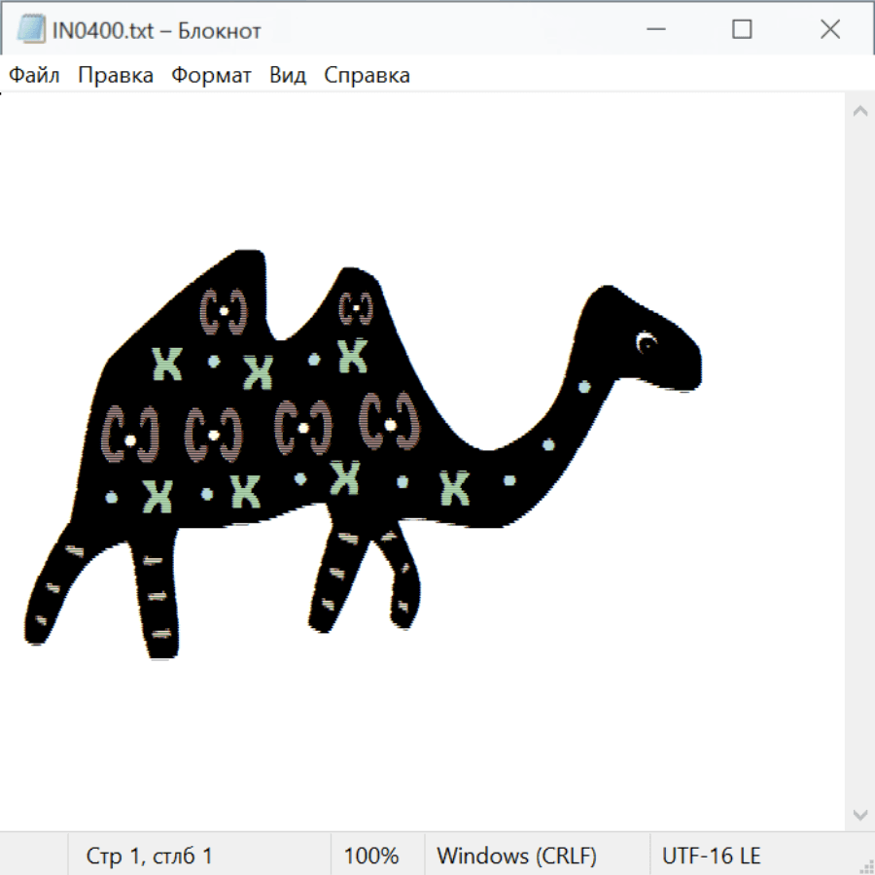Viewport: 875px width, 875px height.
Task: Open the Вид menu
Action: [x=288, y=76]
